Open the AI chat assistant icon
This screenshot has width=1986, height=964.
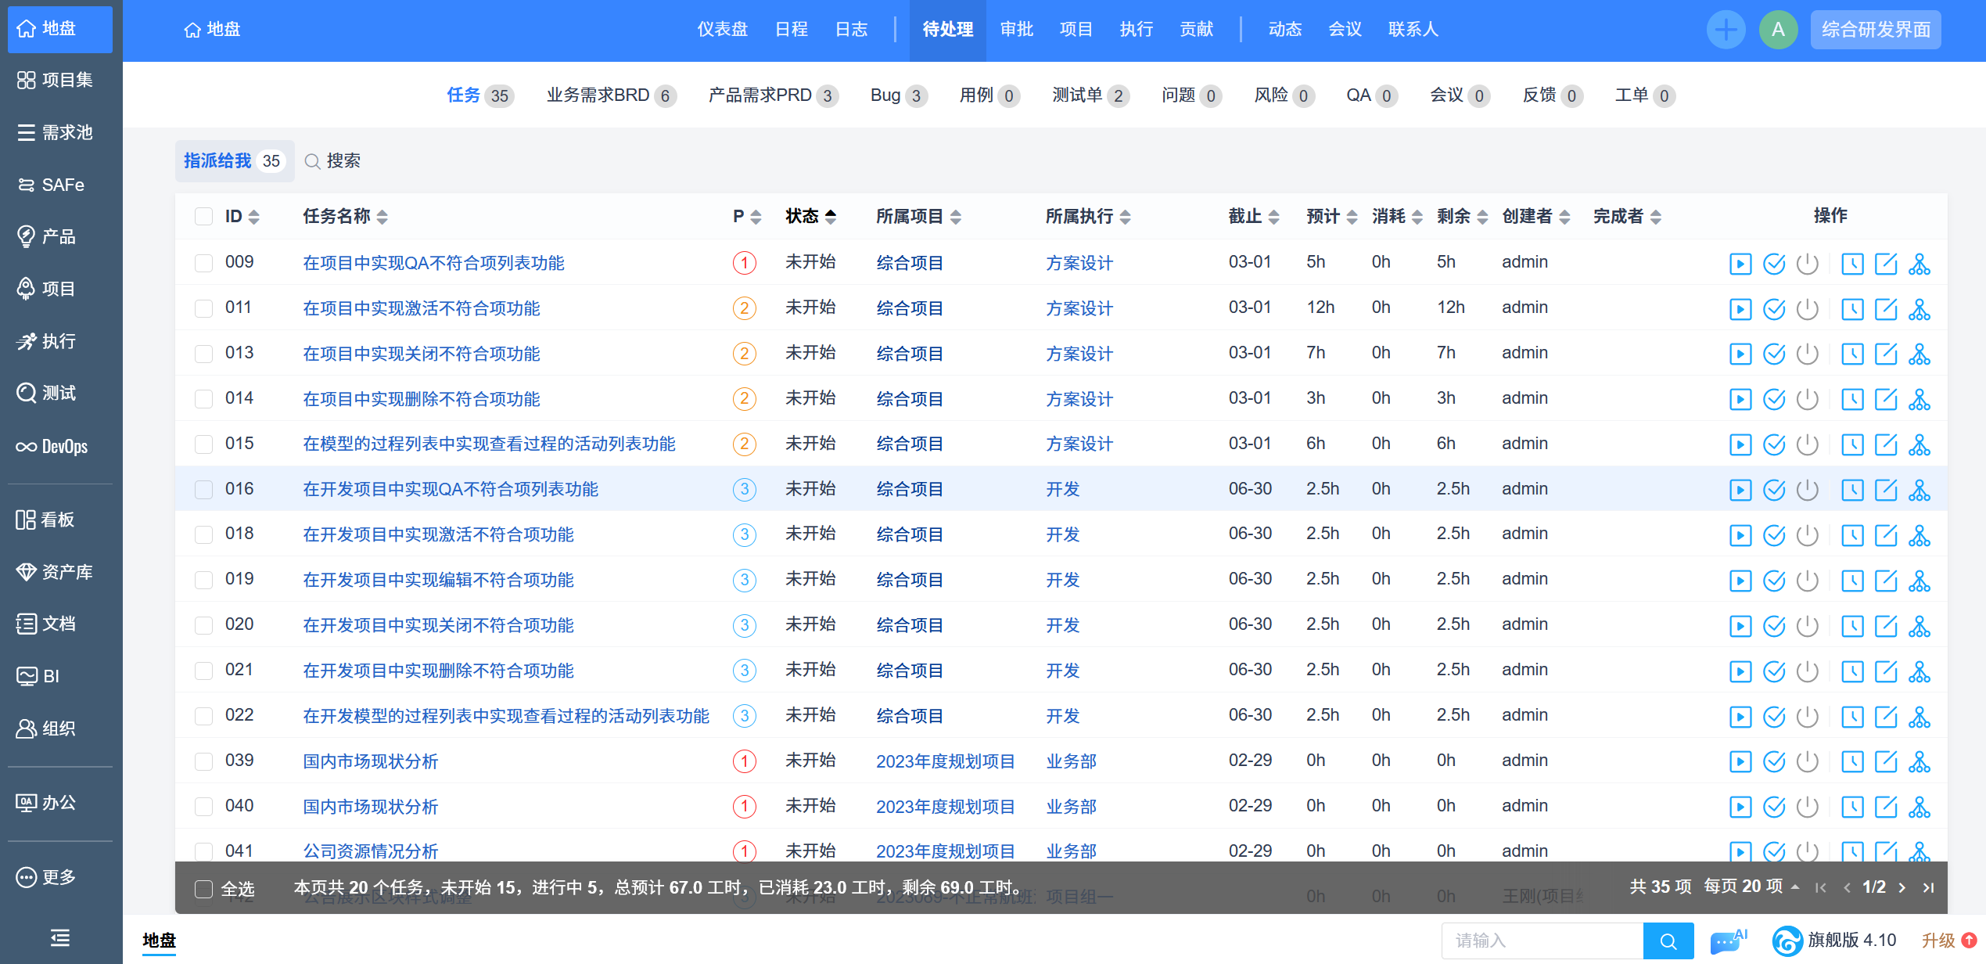click(x=1727, y=940)
